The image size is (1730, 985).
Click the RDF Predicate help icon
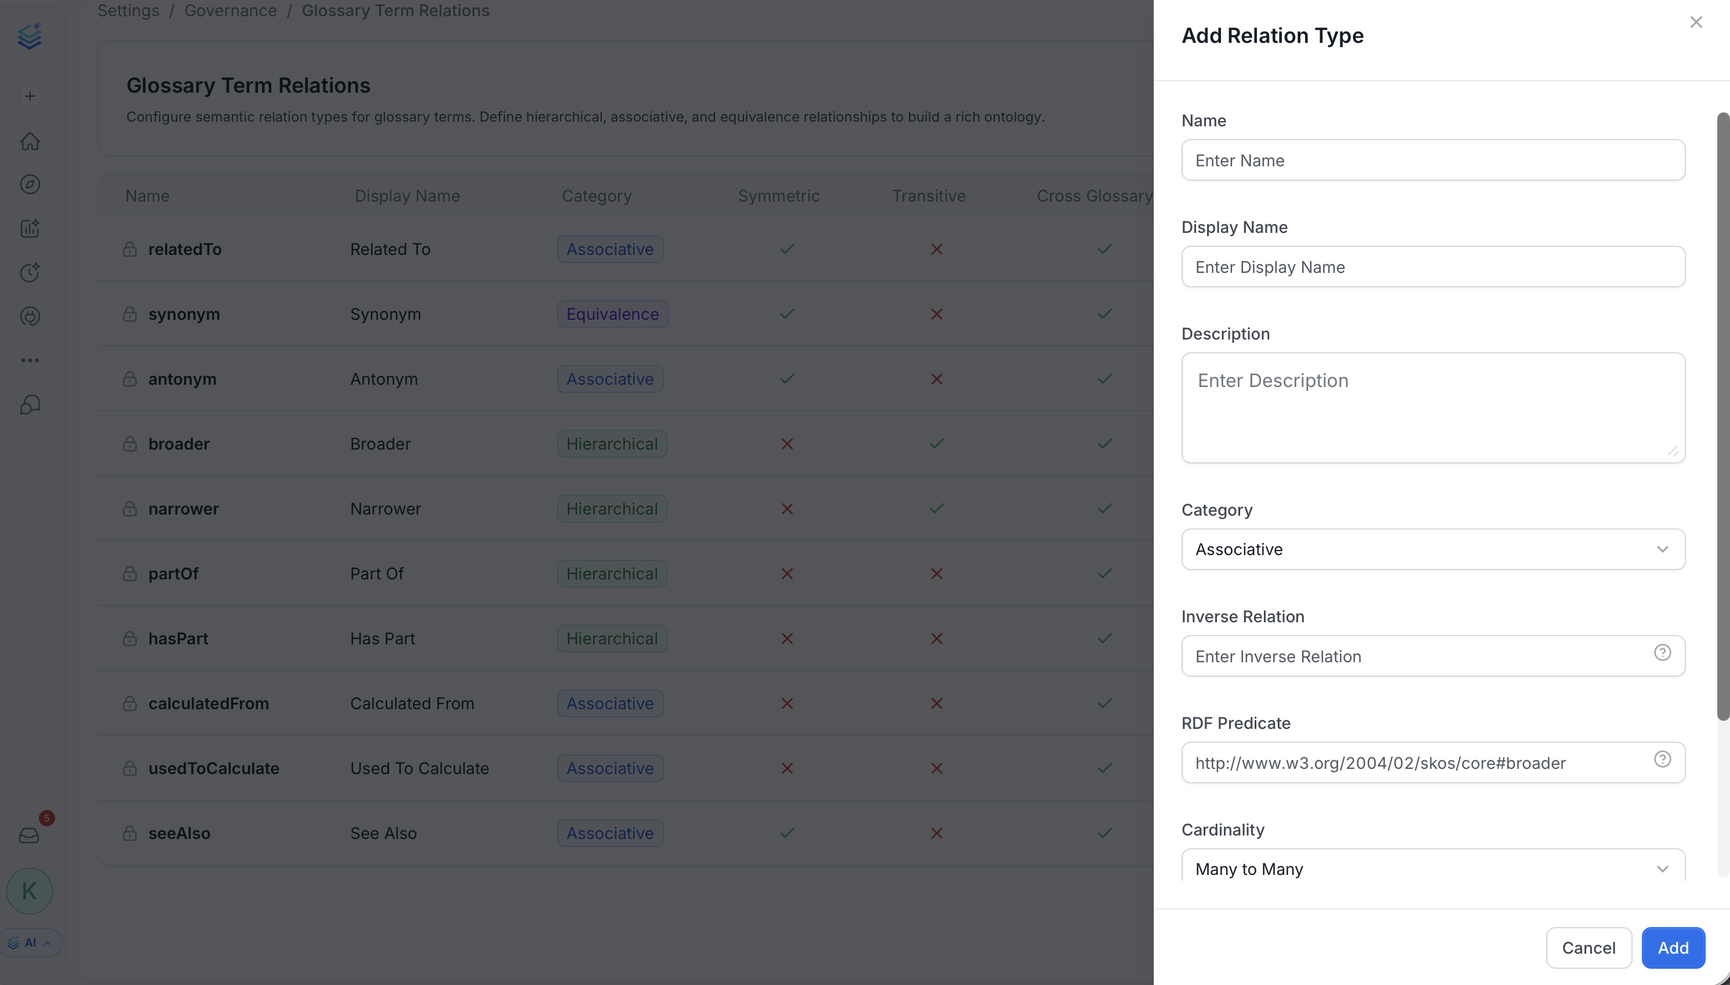click(1662, 760)
